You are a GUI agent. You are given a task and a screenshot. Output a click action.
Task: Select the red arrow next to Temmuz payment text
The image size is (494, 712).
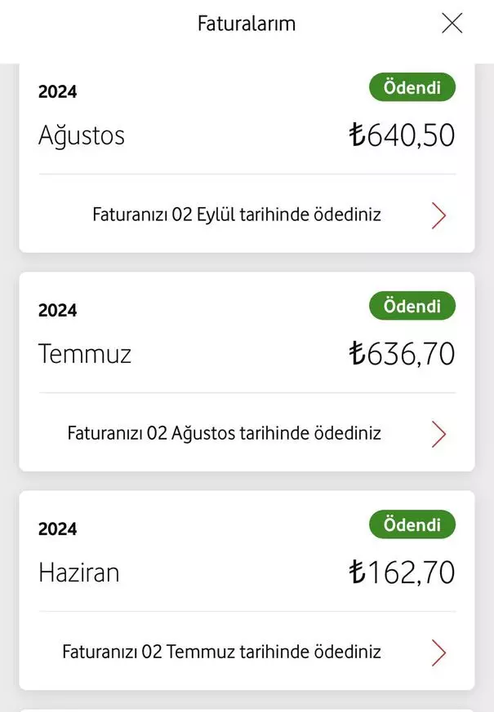pyautogui.click(x=438, y=652)
